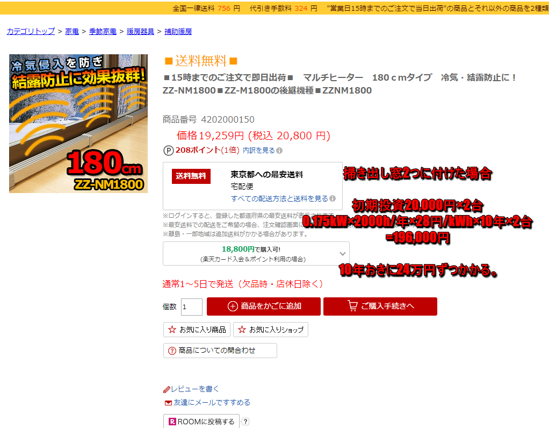This screenshot has width=549, height=428.
Task: Click the ZZ-NM1800 product thumbnail image
Action: [x=78, y=123]
